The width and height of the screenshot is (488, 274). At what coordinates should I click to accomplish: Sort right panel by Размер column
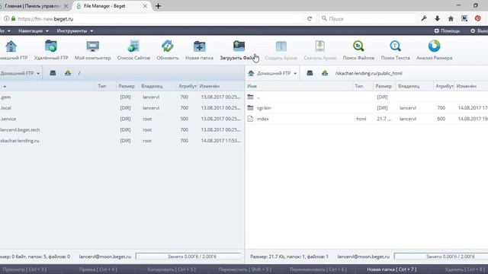pos(383,86)
